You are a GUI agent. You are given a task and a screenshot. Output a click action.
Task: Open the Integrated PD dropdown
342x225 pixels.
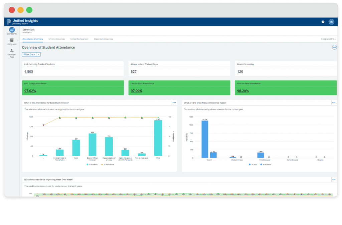click(328, 39)
